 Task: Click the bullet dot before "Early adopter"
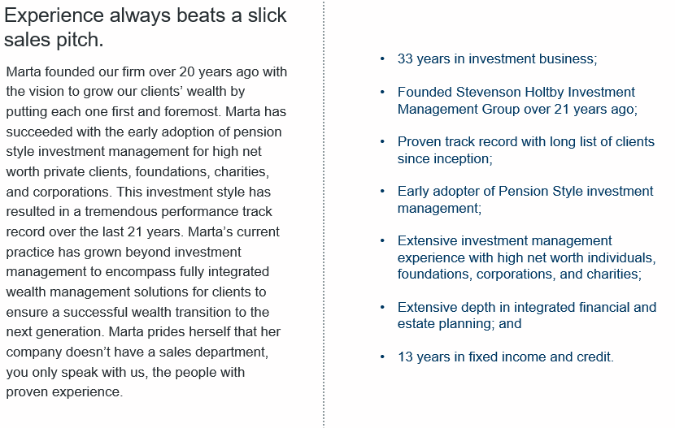click(382, 192)
